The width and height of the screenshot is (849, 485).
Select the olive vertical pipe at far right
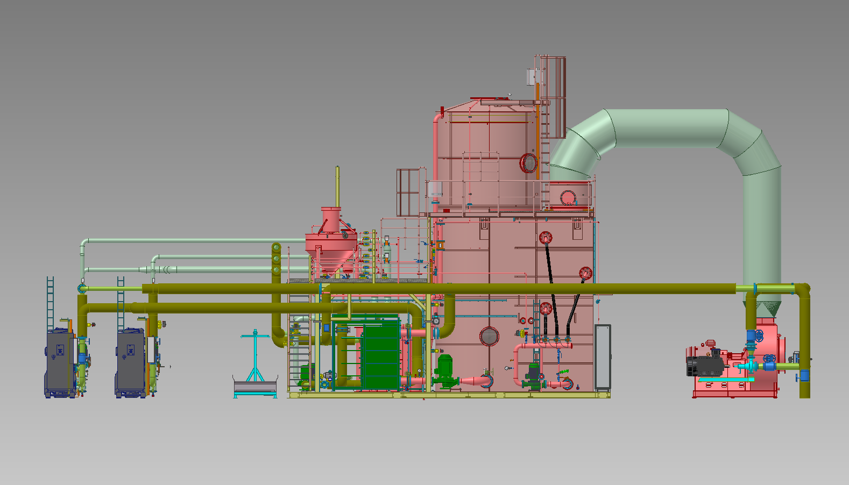(804, 341)
